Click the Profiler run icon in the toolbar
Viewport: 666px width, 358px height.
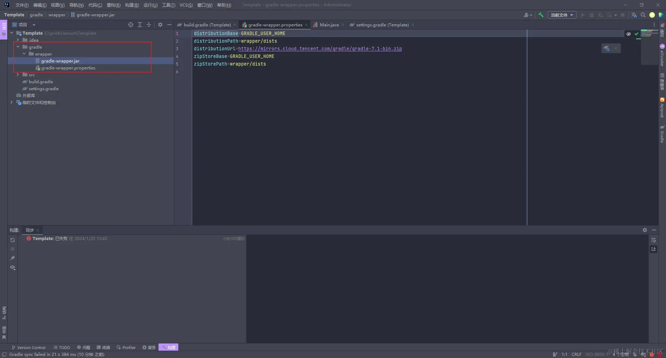609,15
